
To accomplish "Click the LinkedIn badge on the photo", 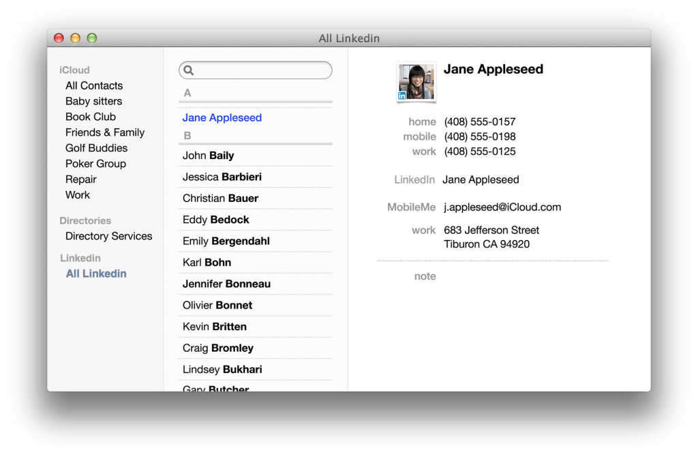I will coord(403,96).
